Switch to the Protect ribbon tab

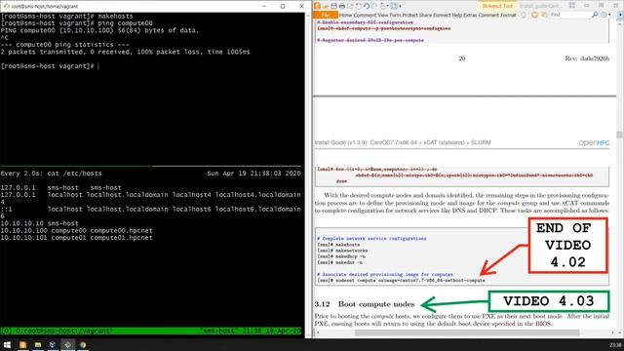409,16
